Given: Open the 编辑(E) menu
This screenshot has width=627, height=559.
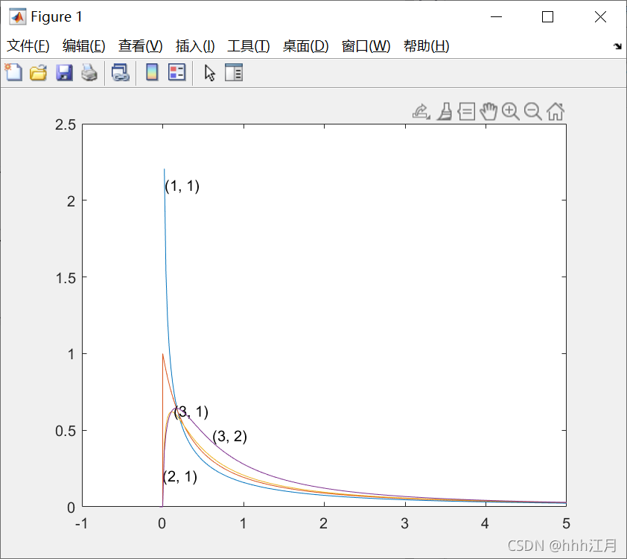Looking at the screenshot, I should (84, 46).
